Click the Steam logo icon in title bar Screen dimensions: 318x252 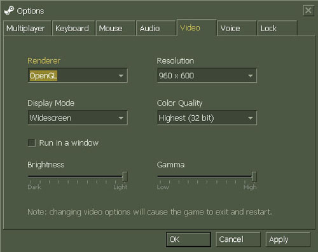[x=9, y=11]
